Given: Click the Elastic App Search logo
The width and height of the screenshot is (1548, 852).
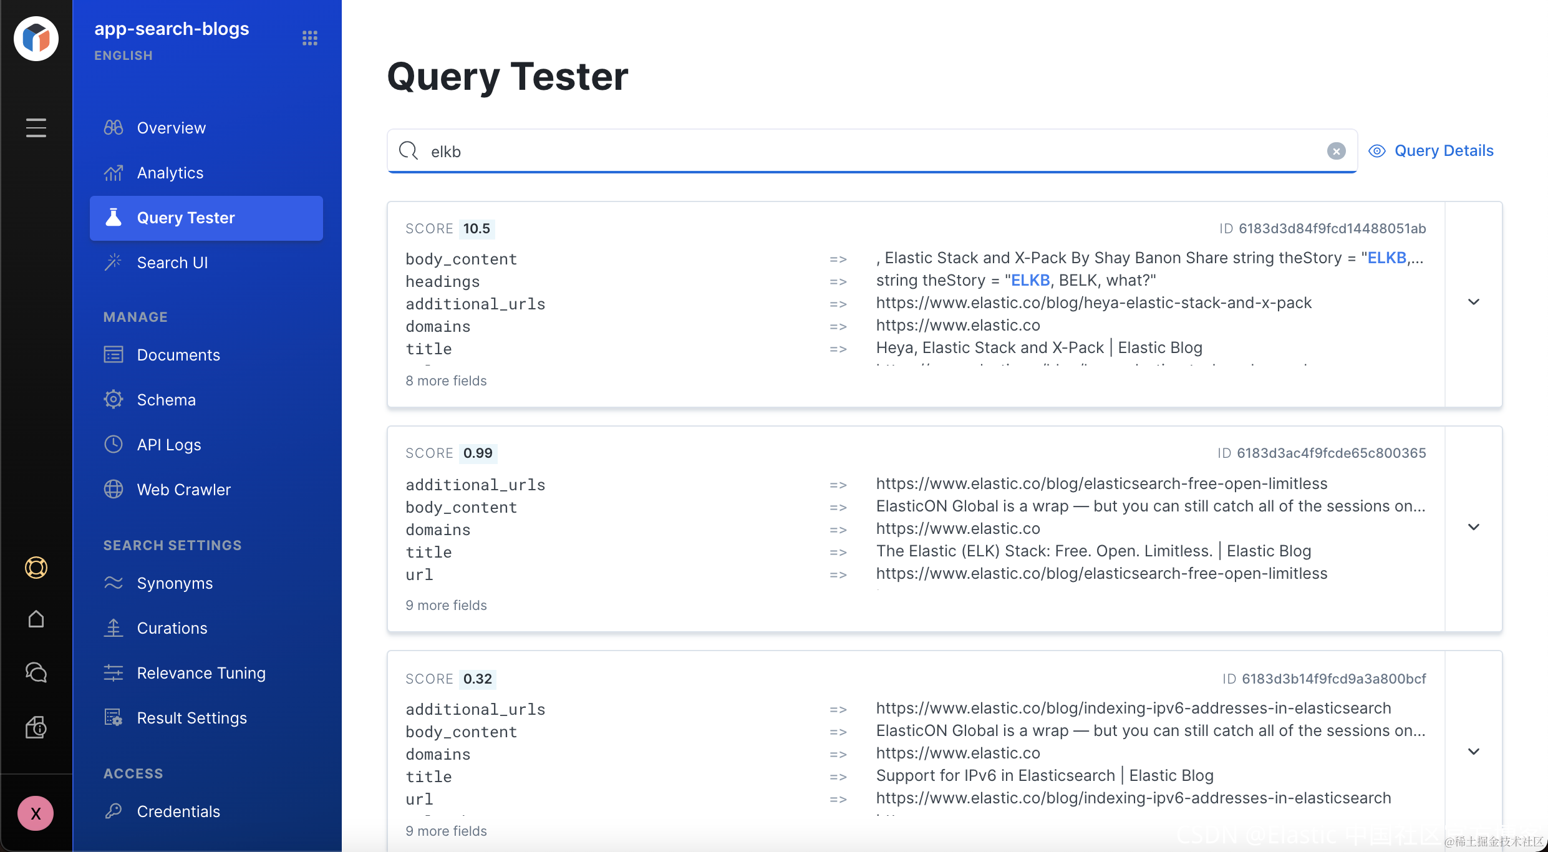Looking at the screenshot, I should click(36, 39).
